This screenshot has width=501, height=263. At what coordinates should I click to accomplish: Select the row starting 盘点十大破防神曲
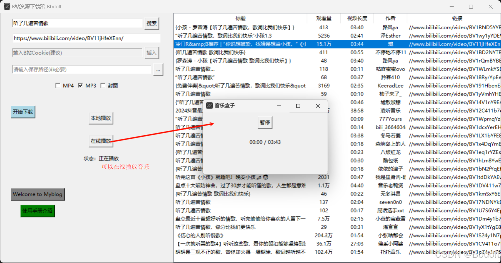(x=337, y=185)
